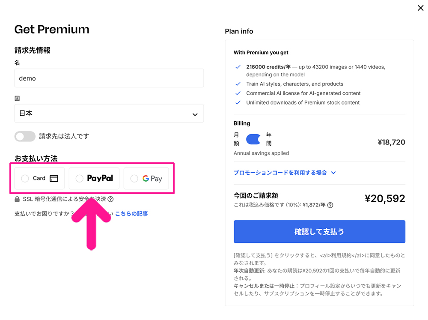Click the checkmark beside 216000 credits/年
Image resolution: width=428 pixels, height=320 pixels.
[x=238, y=67]
